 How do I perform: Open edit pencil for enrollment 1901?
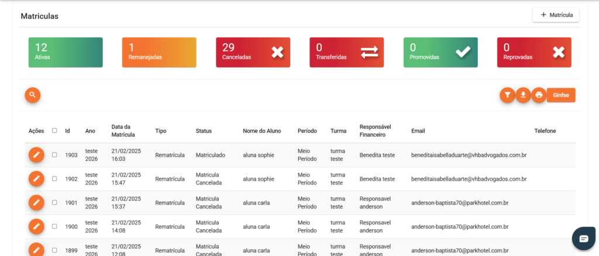[x=36, y=202]
